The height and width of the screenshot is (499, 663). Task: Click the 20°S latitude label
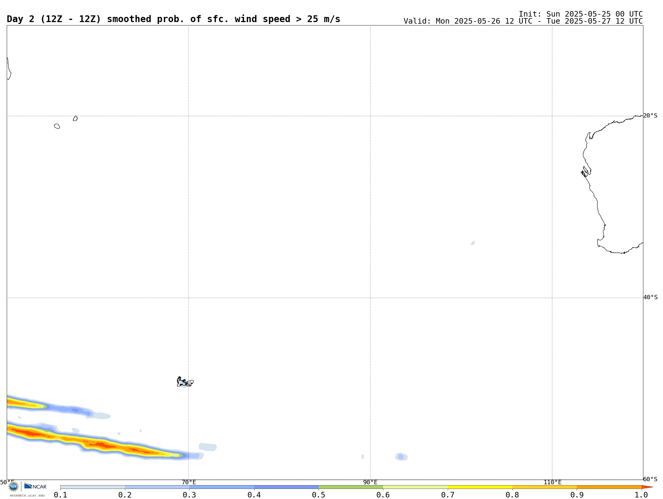coord(650,116)
